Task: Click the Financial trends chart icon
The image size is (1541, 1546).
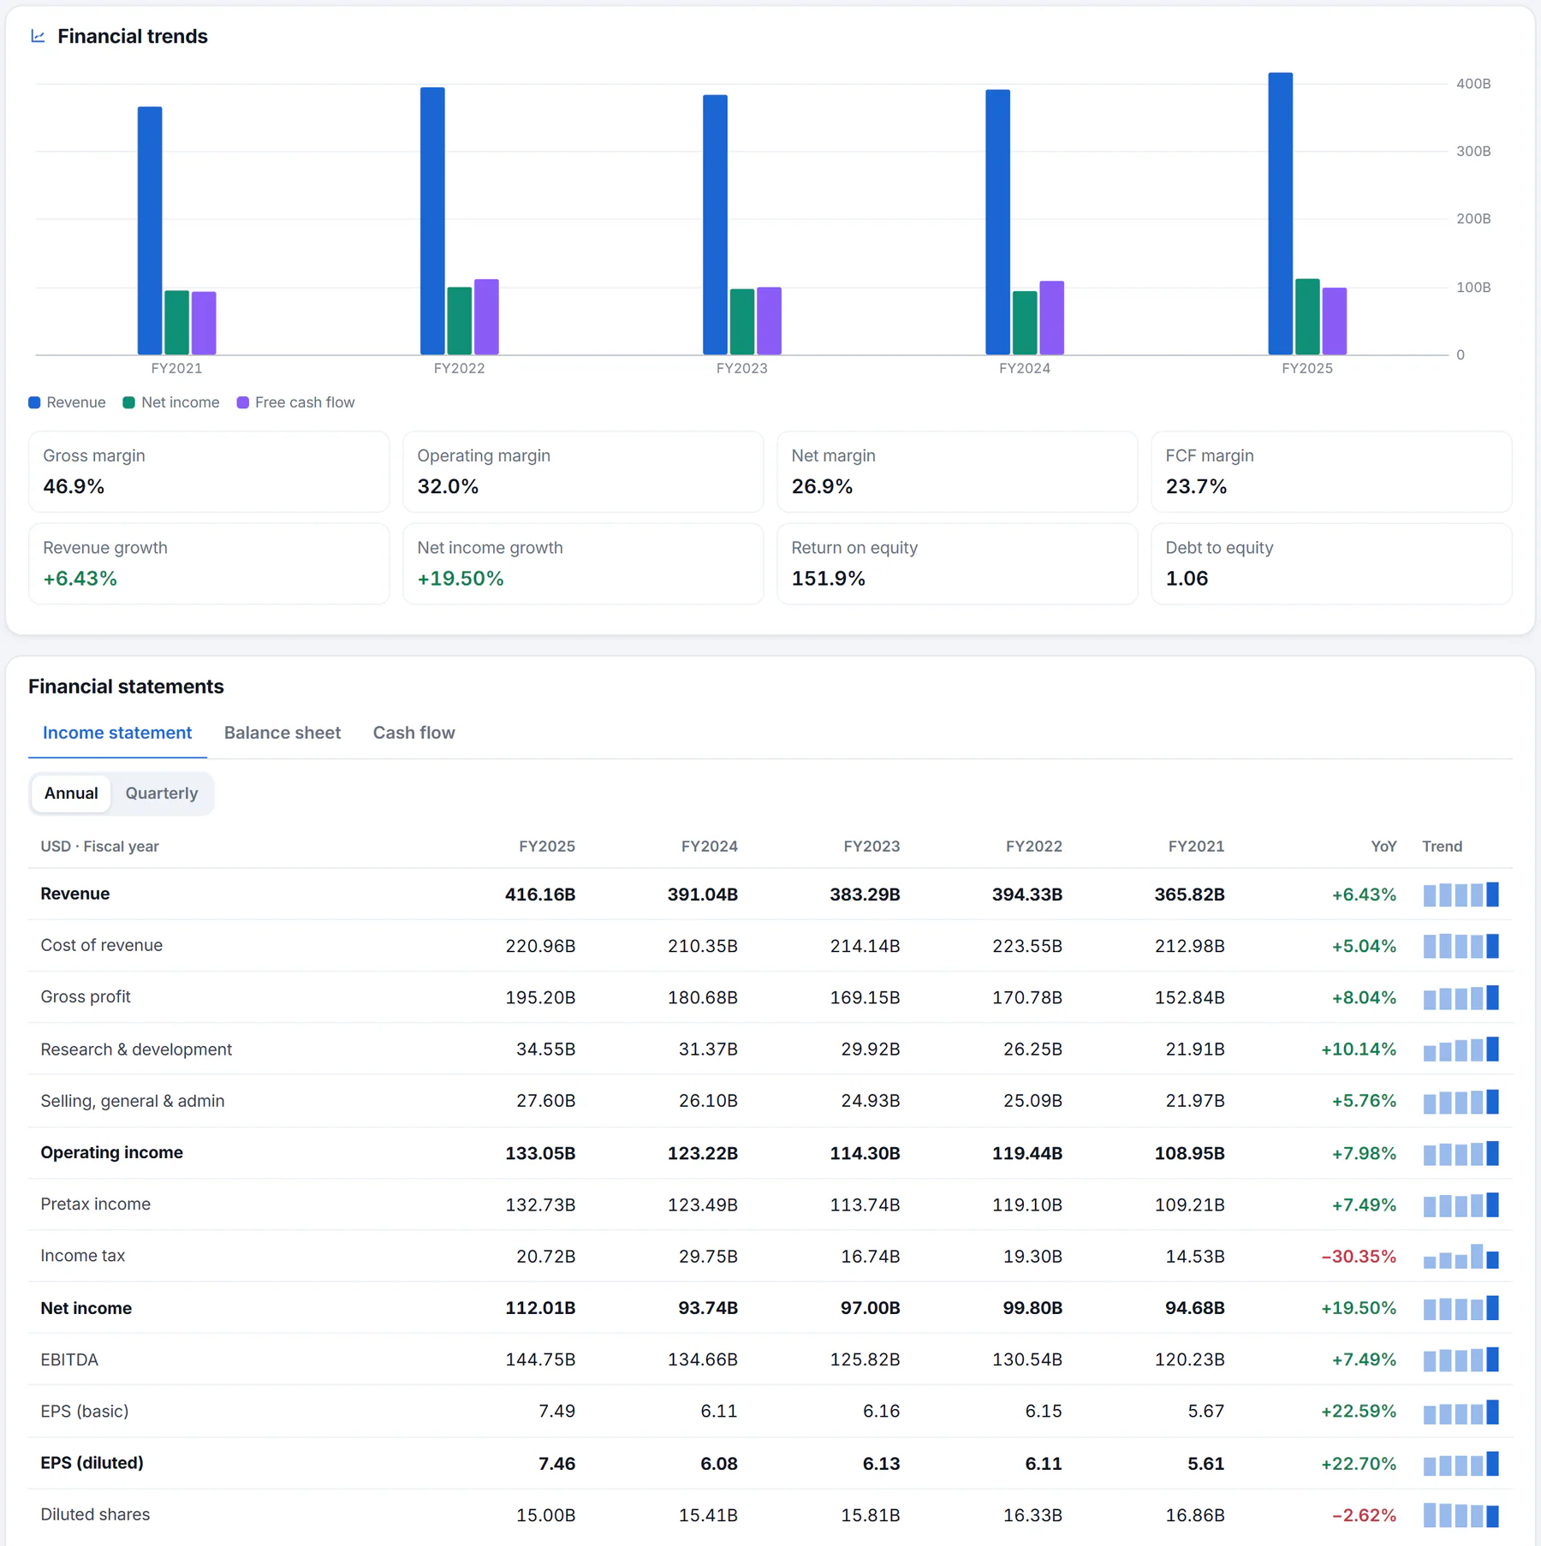Action: (38, 36)
